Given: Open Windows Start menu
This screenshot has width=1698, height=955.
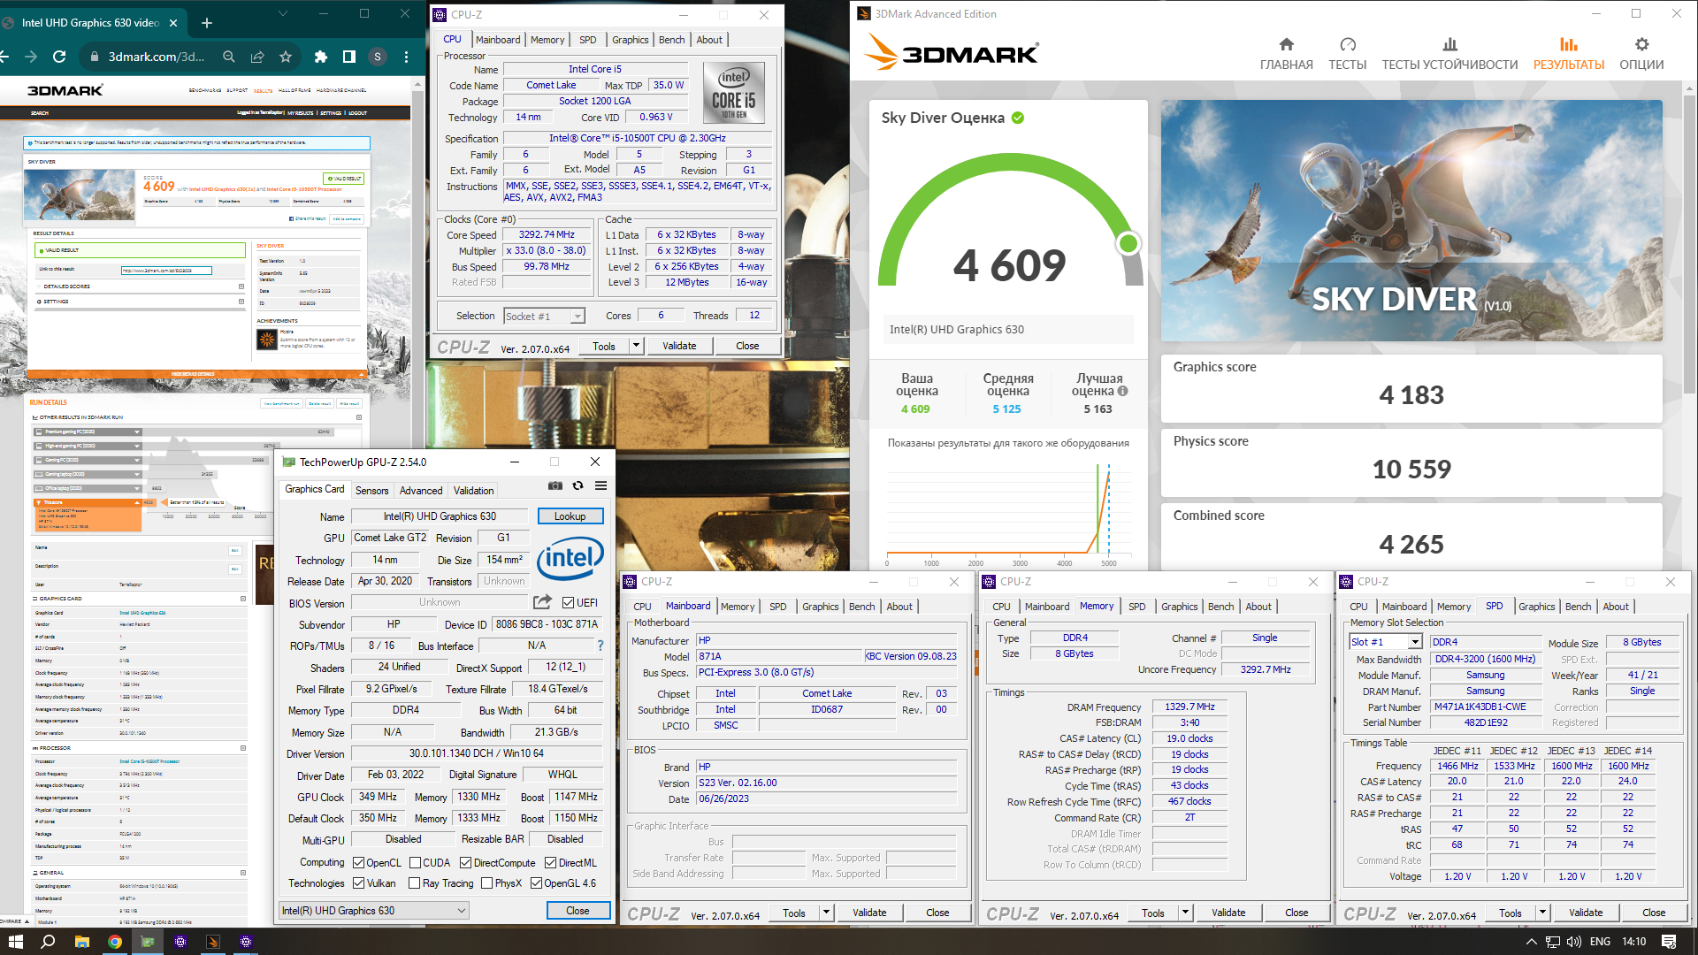Looking at the screenshot, I should [15, 942].
